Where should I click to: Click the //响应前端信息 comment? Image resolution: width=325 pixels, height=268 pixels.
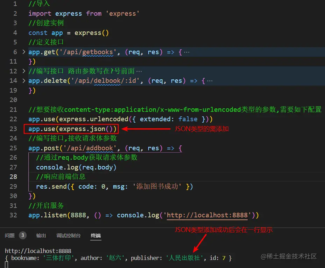click(61, 177)
